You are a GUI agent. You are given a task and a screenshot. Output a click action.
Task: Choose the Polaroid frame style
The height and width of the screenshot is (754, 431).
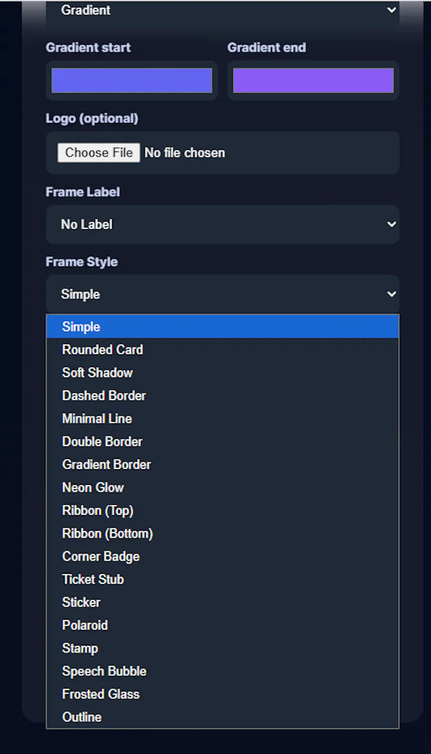[x=223, y=625]
